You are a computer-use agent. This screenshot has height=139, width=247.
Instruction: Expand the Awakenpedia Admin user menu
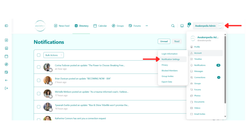208,26
